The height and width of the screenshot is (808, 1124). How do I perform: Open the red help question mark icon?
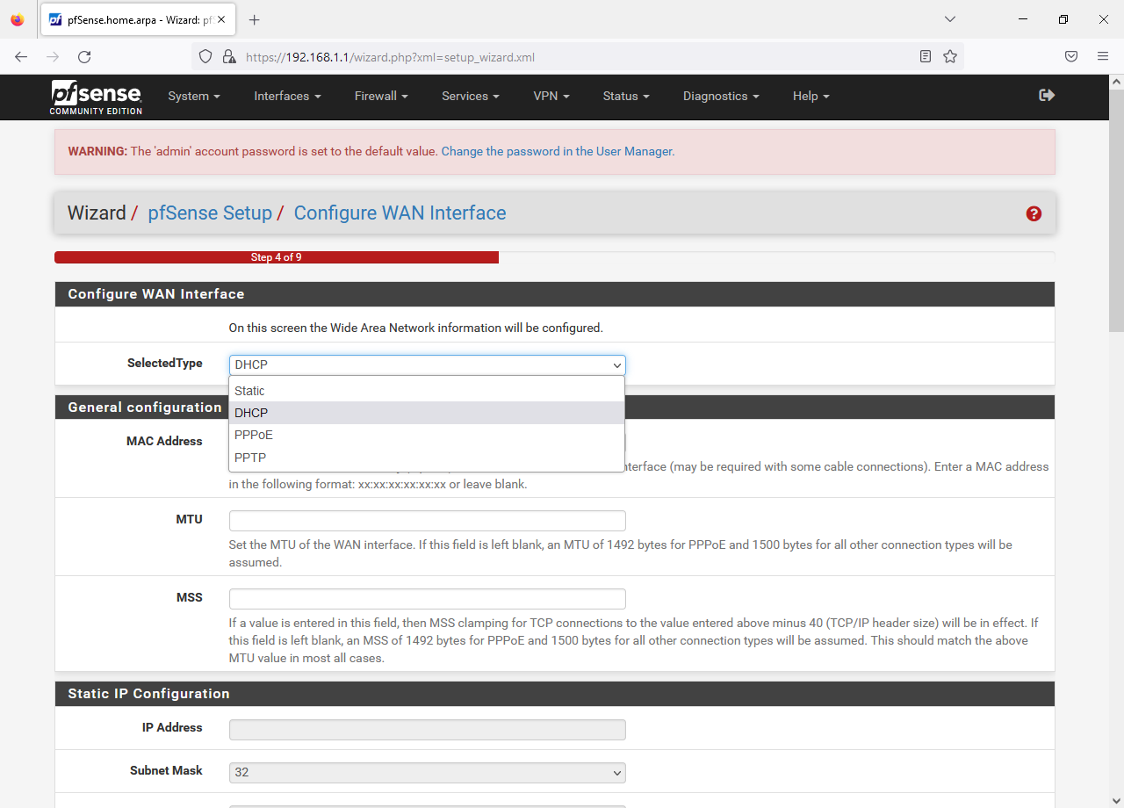click(x=1034, y=213)
